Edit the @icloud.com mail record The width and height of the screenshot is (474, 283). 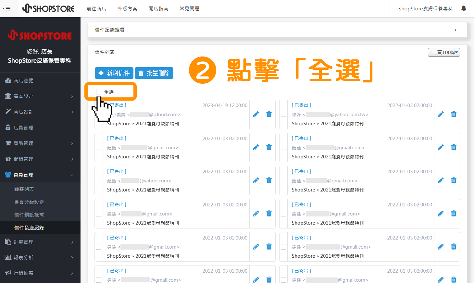coord(256,114)
